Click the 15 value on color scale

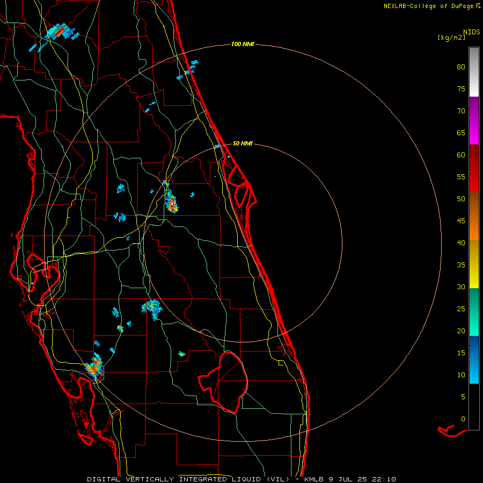point(461,353)
